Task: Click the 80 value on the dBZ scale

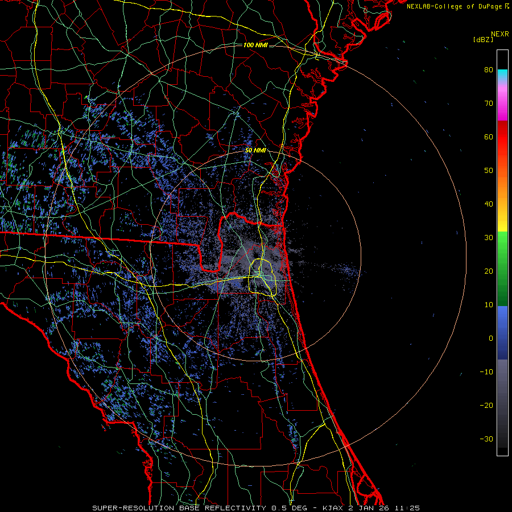Action: pos(489,69)
